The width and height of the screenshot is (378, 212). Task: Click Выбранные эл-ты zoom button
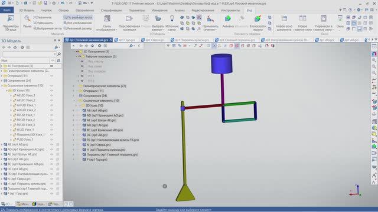coord(47,28)
